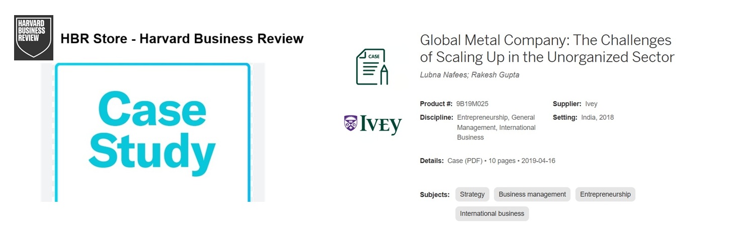
Task: Open the Case Study cover thumbnail
Action: (152, 132)
